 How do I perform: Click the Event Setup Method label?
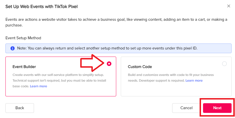coord(23,38)
